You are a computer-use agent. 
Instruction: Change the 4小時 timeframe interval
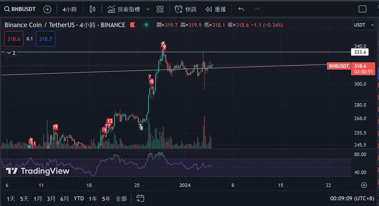point(70,9)
